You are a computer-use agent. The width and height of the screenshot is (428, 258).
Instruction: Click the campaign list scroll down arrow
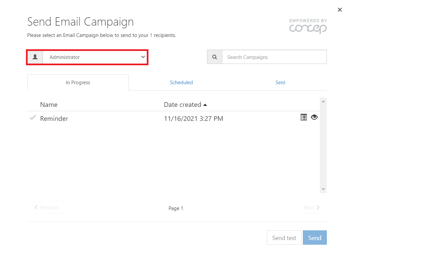point(323,189)
